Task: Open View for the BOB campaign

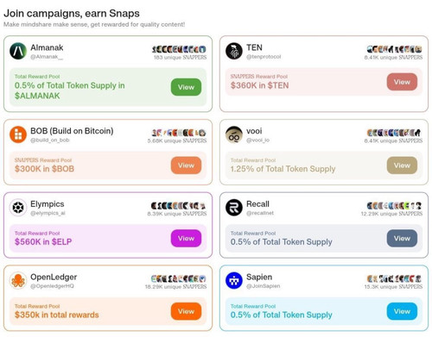Action: [186, 165]
